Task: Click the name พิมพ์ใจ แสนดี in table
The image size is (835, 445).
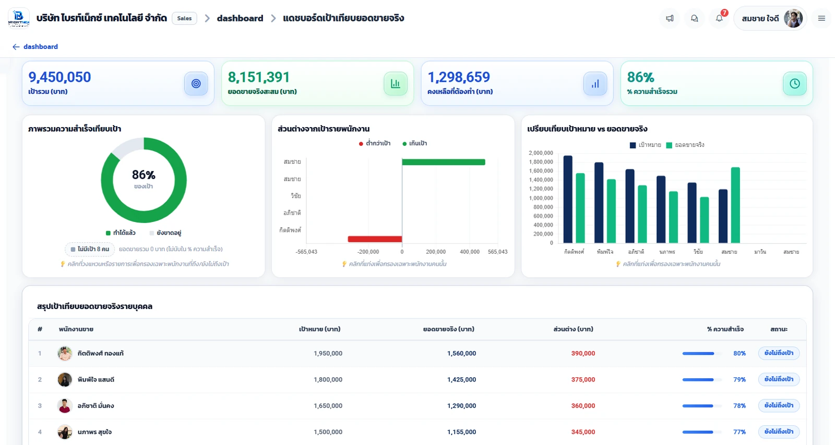Action: [96, 379]
